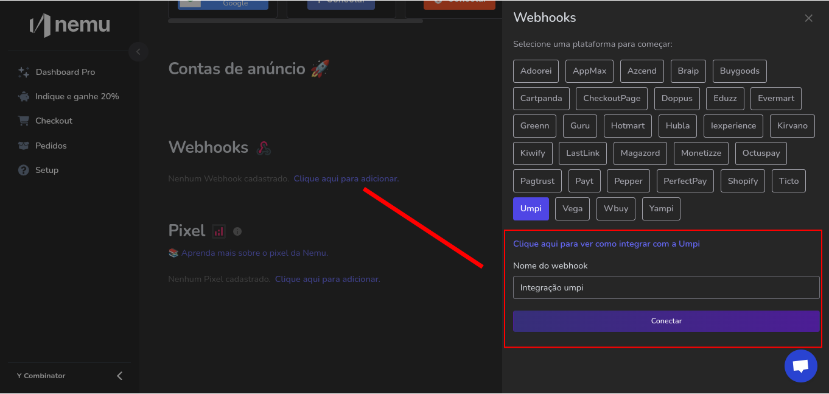Select Shopify platform
Image resolution: width=829 pixels, height=394 pixels.
click(x=743, y=181)
